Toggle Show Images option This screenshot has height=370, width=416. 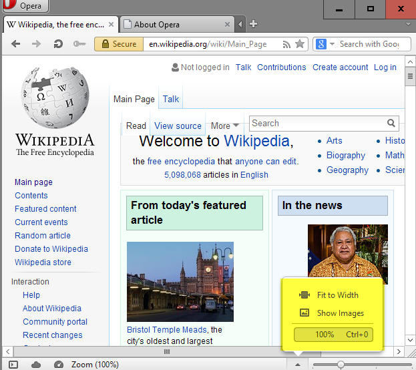tap(340, 313)
